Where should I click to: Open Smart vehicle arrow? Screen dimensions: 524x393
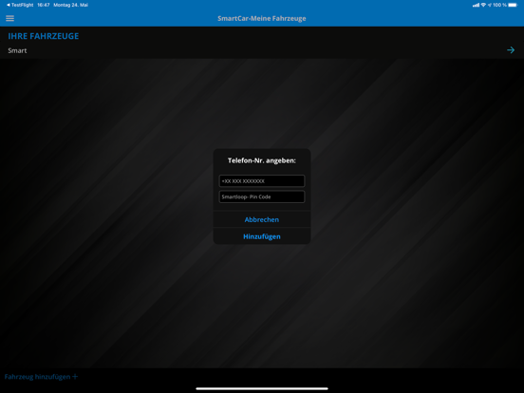click(511, 50)
